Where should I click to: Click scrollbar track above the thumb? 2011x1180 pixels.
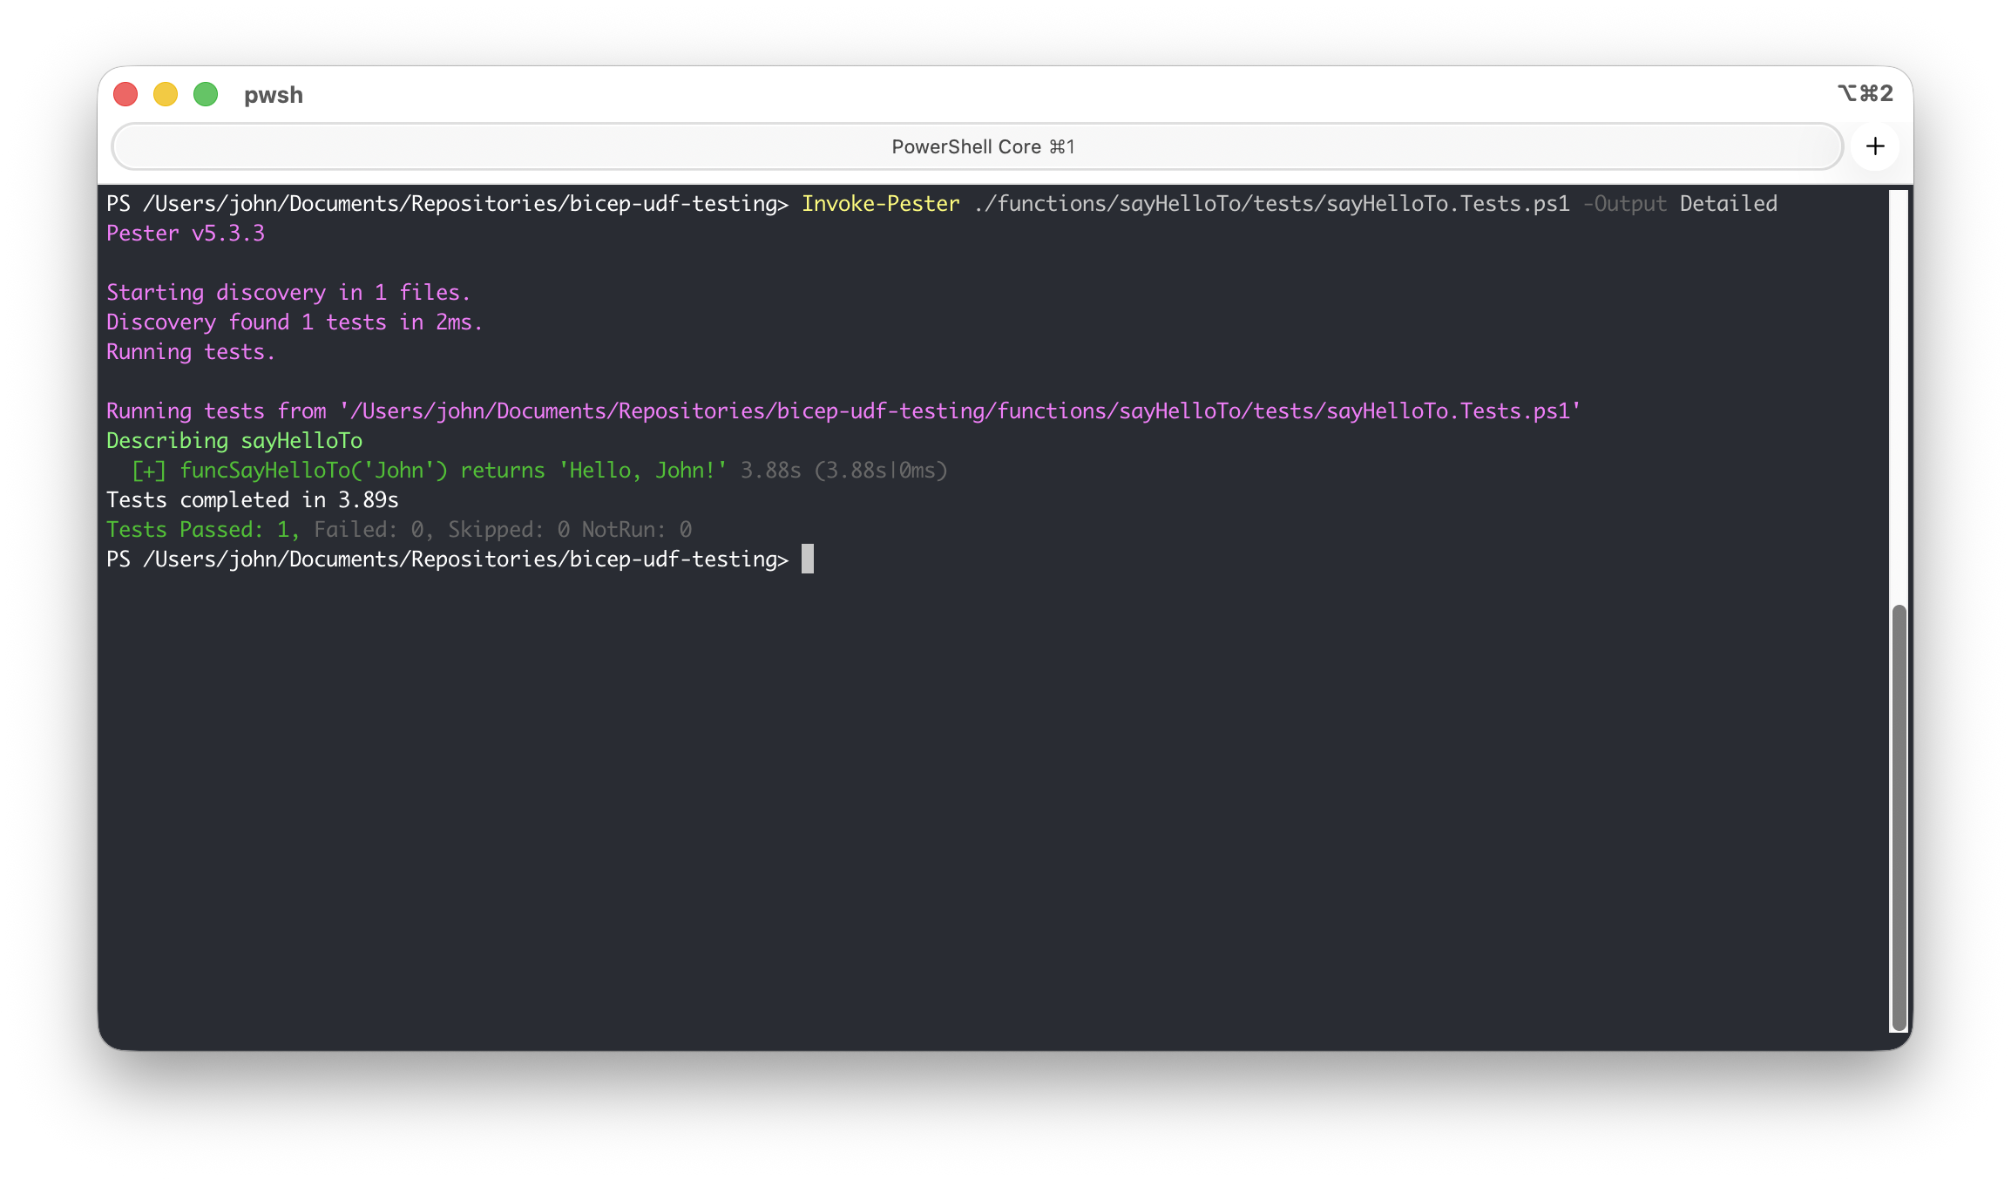tap(1899, 392)
